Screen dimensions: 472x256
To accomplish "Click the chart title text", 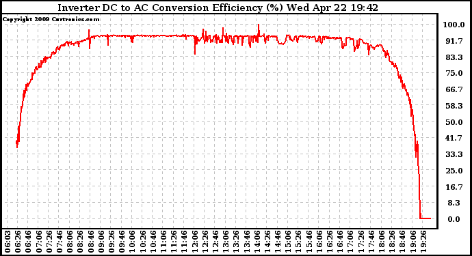I will [218, 8].
